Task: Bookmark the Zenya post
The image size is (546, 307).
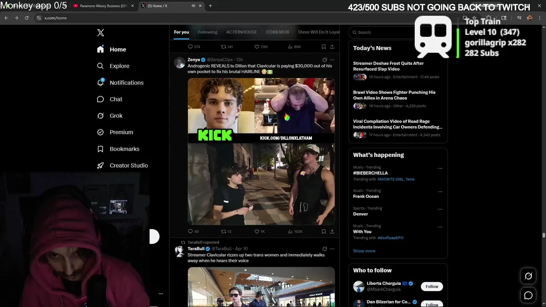Action: 324,232
